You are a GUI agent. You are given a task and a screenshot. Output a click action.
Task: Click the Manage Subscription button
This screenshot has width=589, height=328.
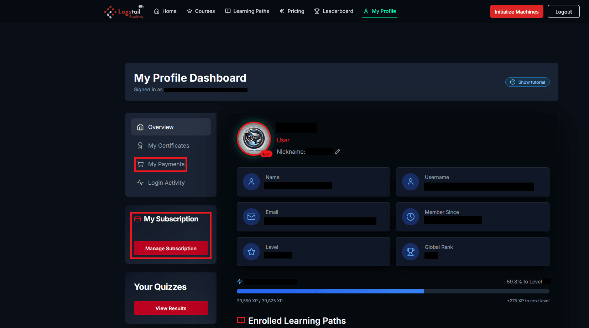pyautogui.click(x=171, y=248)
